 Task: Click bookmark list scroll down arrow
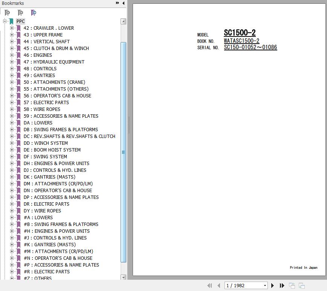pos(123,277)
